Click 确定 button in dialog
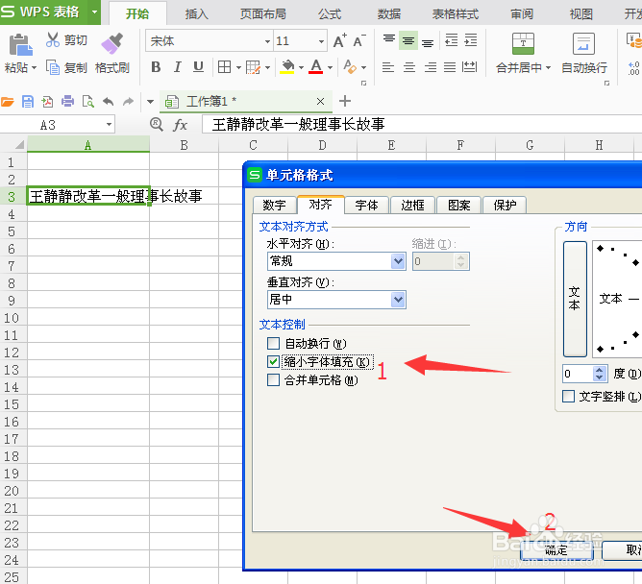The width and height of the screenshot is (642, 584). [556, 550]
